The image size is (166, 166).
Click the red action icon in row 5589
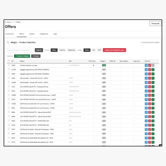pos(149,74)
